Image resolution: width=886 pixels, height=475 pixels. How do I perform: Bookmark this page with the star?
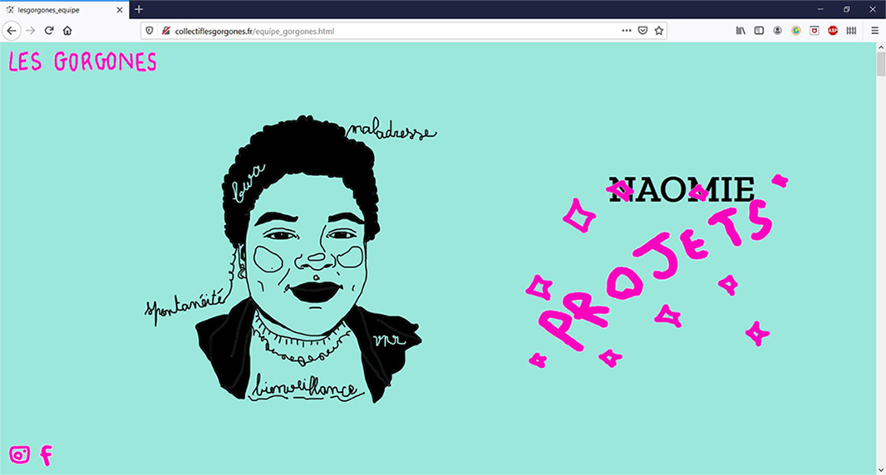[x=659, y=31]
